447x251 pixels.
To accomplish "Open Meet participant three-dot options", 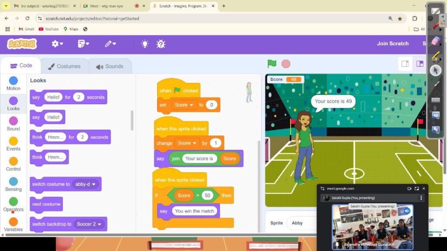I will (x=421, y=198).
